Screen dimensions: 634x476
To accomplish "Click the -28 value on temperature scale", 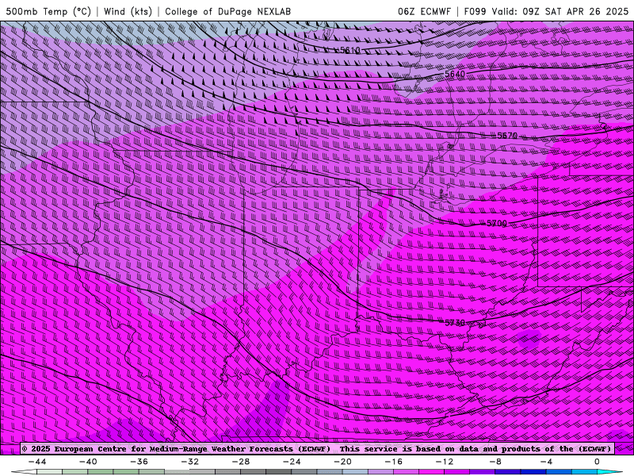I will pos(241,462).
